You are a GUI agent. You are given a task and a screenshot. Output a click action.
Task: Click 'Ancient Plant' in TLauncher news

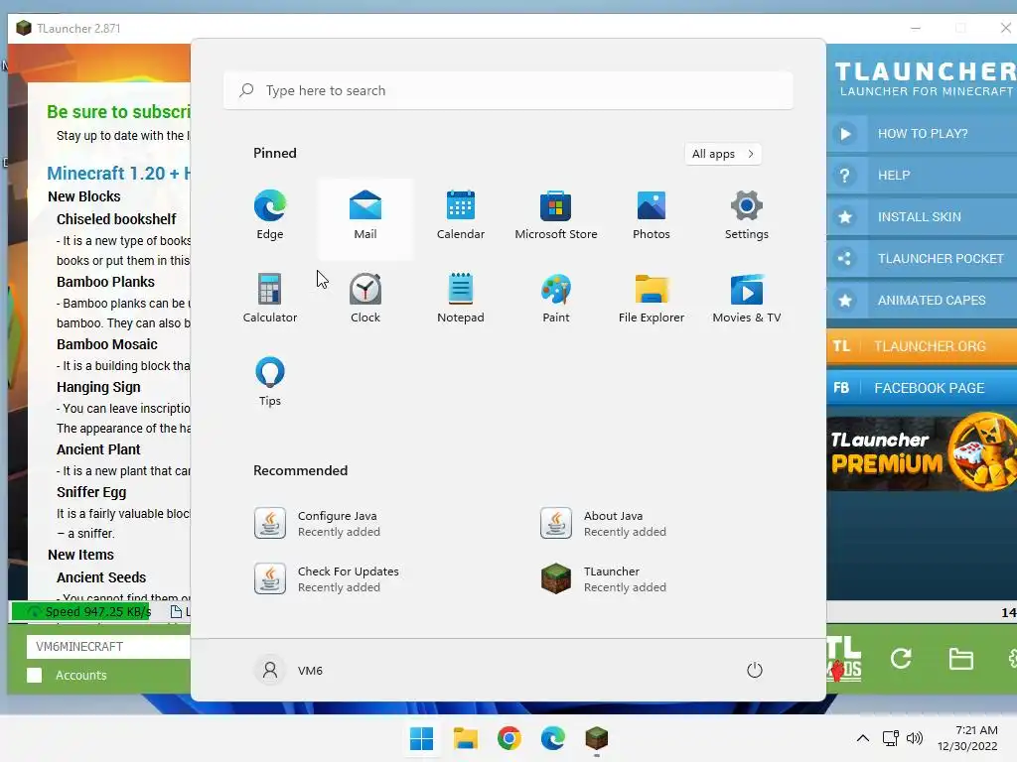point(98,449)
